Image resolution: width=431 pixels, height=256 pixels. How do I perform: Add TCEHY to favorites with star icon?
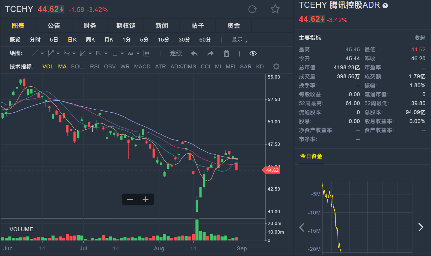[275, 9]
